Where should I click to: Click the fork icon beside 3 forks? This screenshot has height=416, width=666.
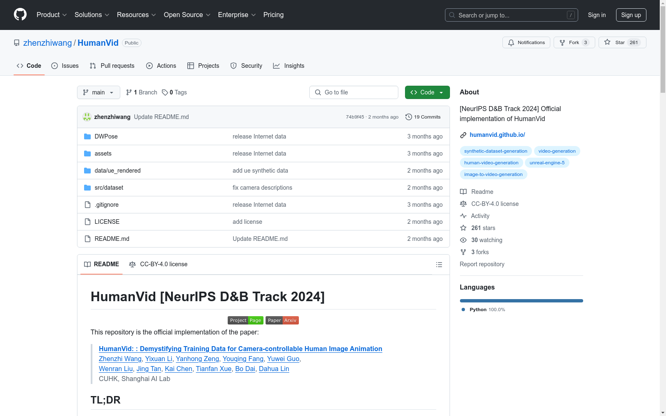point(463,252)
